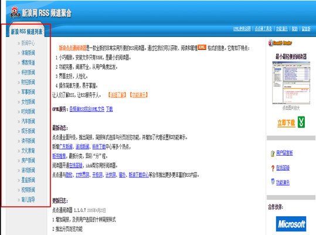Viewport: 316px width, 235px height.
Task: Open the 新浪下载中心 link
Action: 139,175
